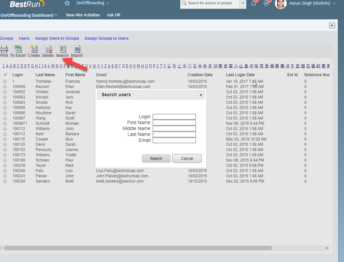Screen dimensions: 344x262
Task: Tick checkbox for login 100083 Kincaid
Action: click(5, 97)
